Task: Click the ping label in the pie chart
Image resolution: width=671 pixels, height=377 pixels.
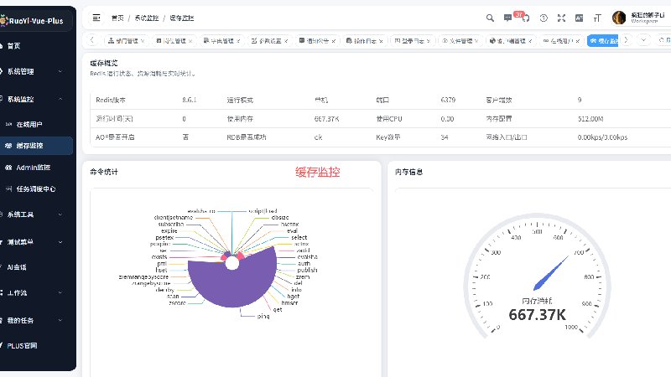Action: click(x=263, y=317)
